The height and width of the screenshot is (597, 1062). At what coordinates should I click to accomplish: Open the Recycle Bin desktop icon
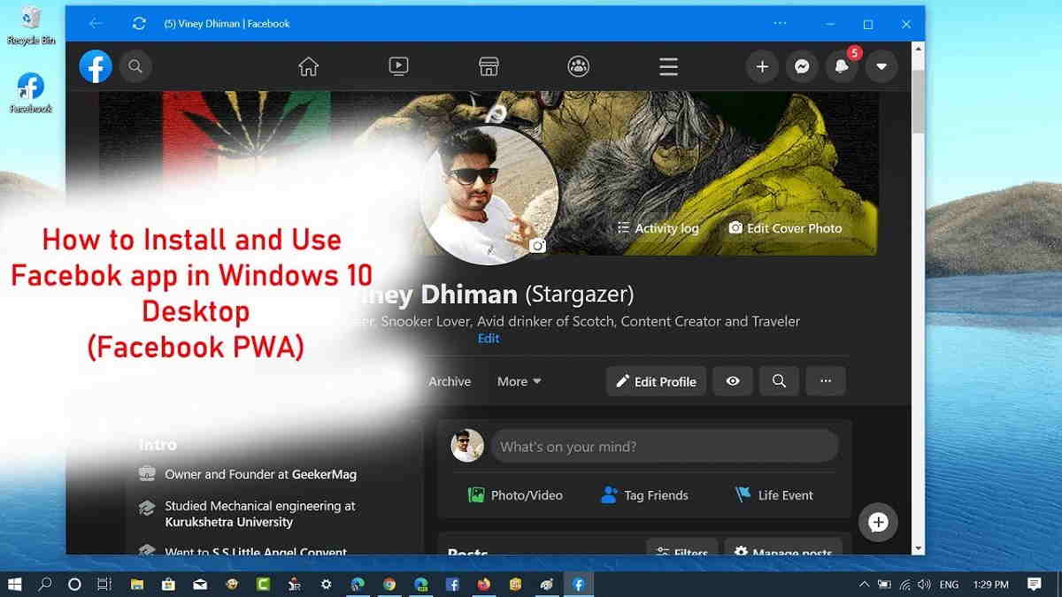(31, 24)
